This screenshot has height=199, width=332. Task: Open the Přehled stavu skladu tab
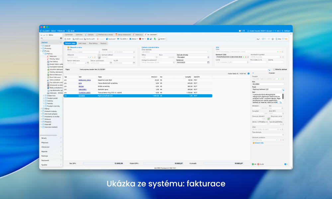pos(104,35)
